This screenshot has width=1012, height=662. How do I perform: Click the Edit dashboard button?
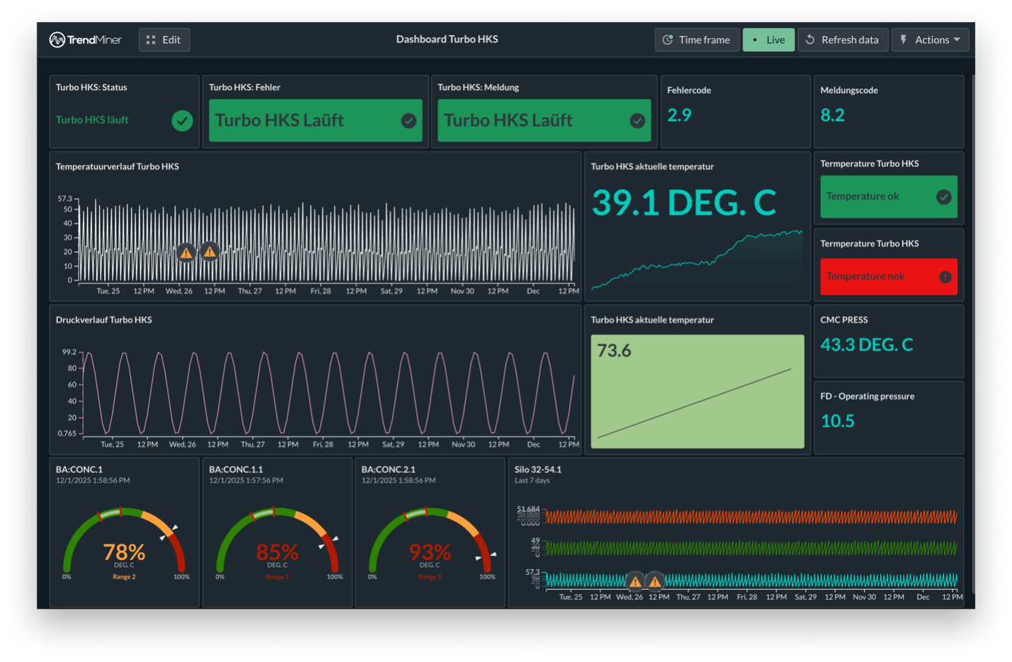[164, 40]
